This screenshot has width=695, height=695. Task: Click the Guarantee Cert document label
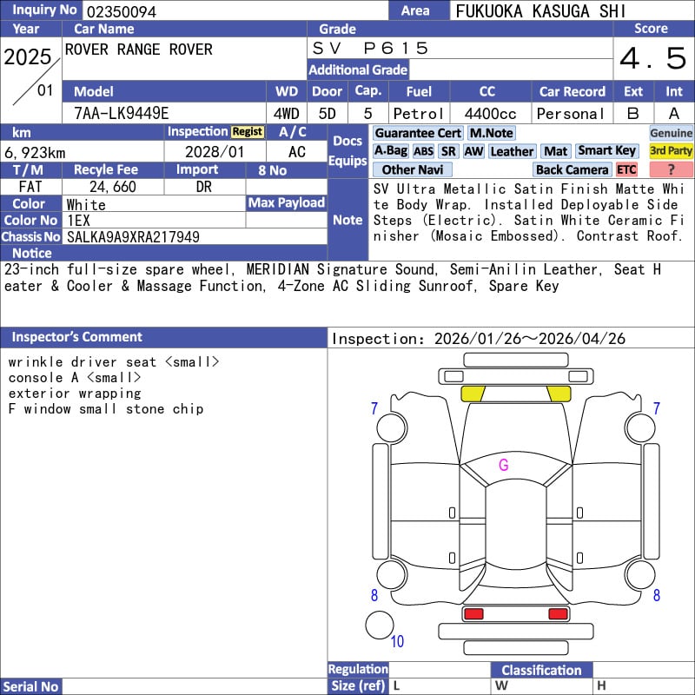[418, 133]
